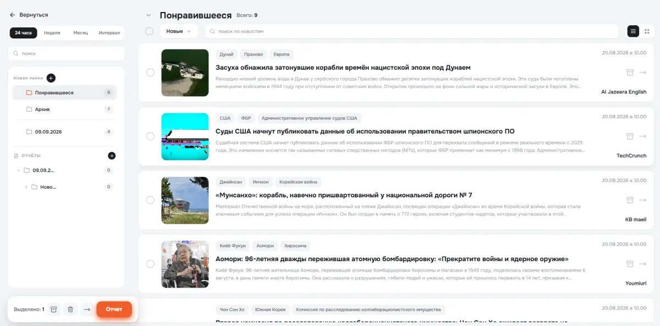
Task: Click the Хиросима tag
Action: pyautogui.click(x=296, y=246)
